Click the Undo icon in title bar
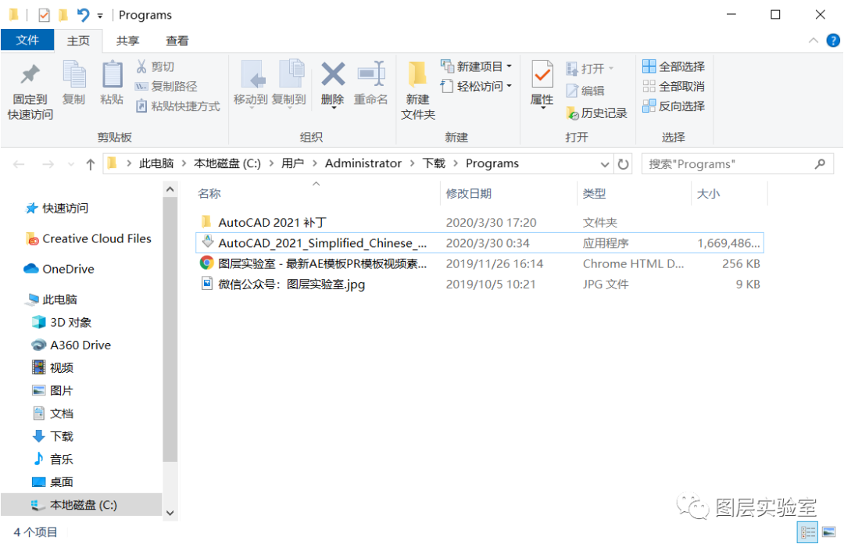This screenshot has width=844, height=544. tap(83, 15)
